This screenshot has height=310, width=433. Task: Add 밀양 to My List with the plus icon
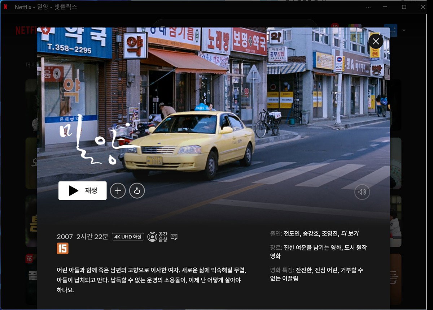[x=118, y=191]
